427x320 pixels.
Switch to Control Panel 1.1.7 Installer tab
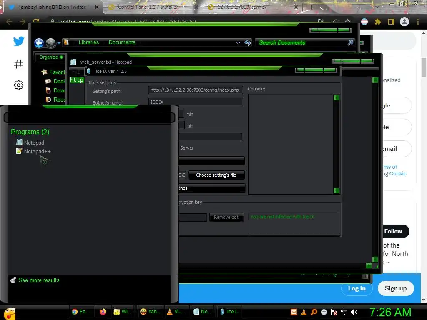coord(148,7)
